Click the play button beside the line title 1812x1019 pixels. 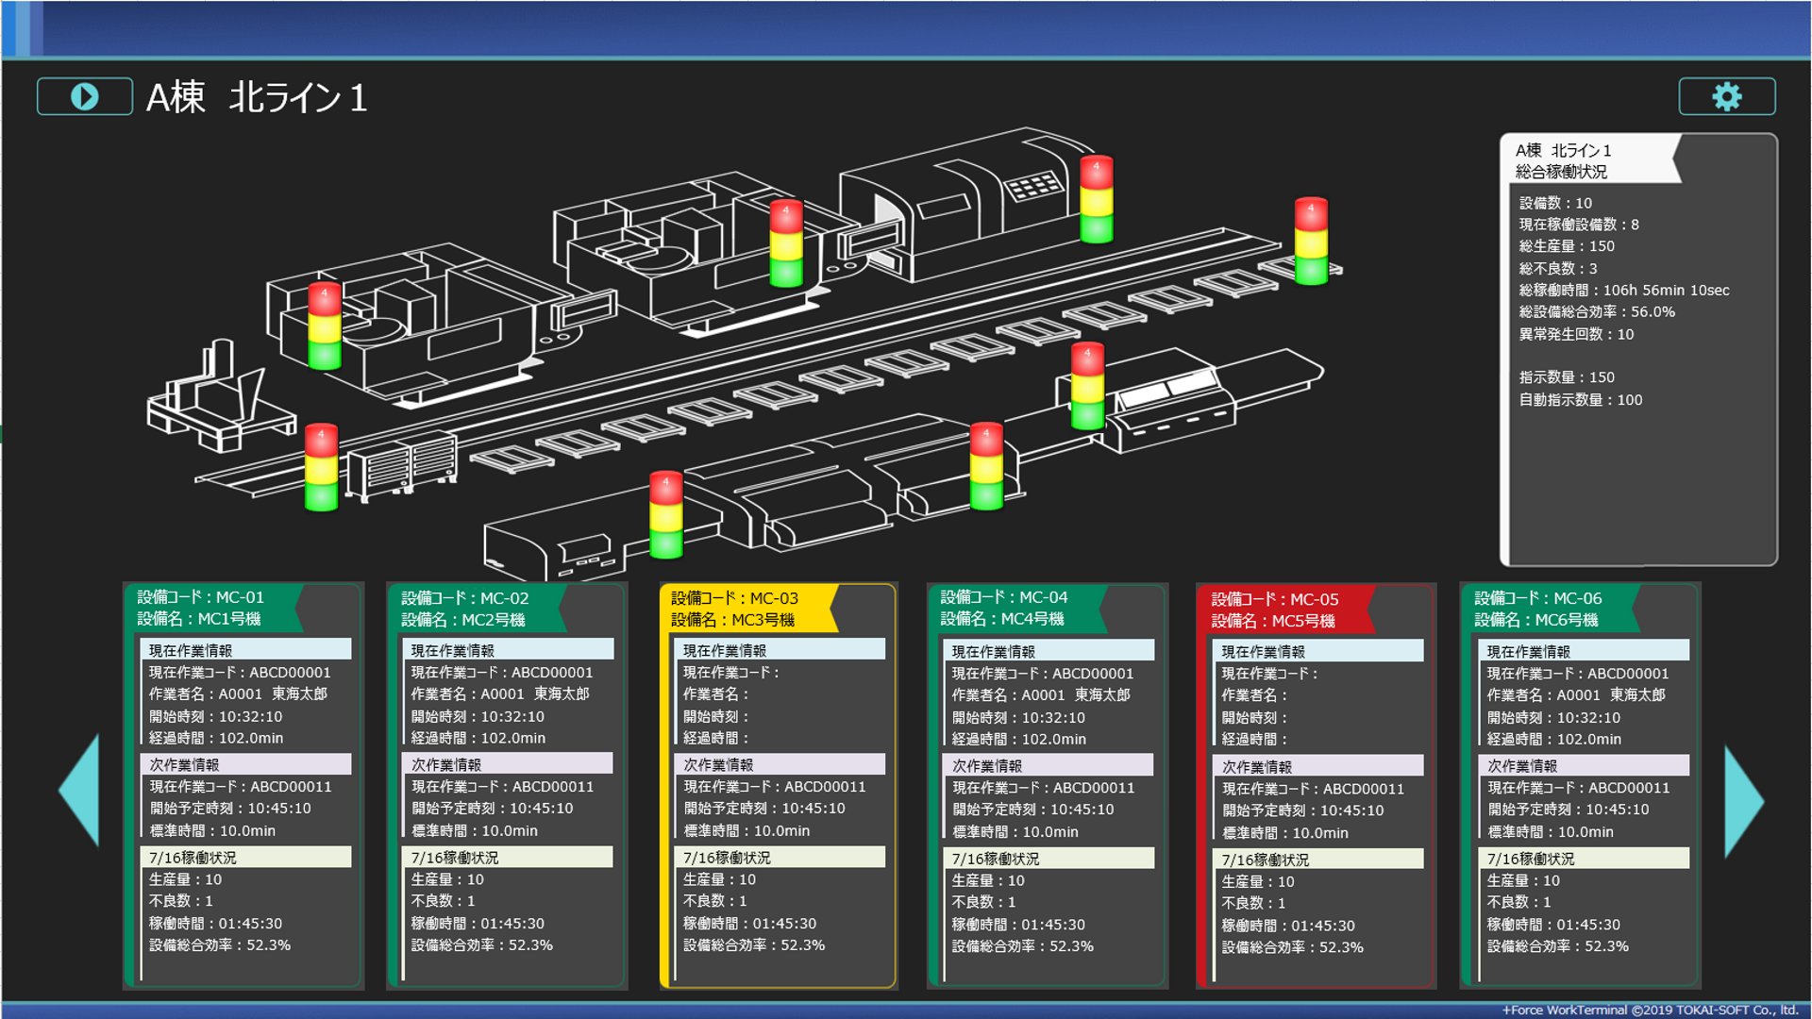coord(84,96)
